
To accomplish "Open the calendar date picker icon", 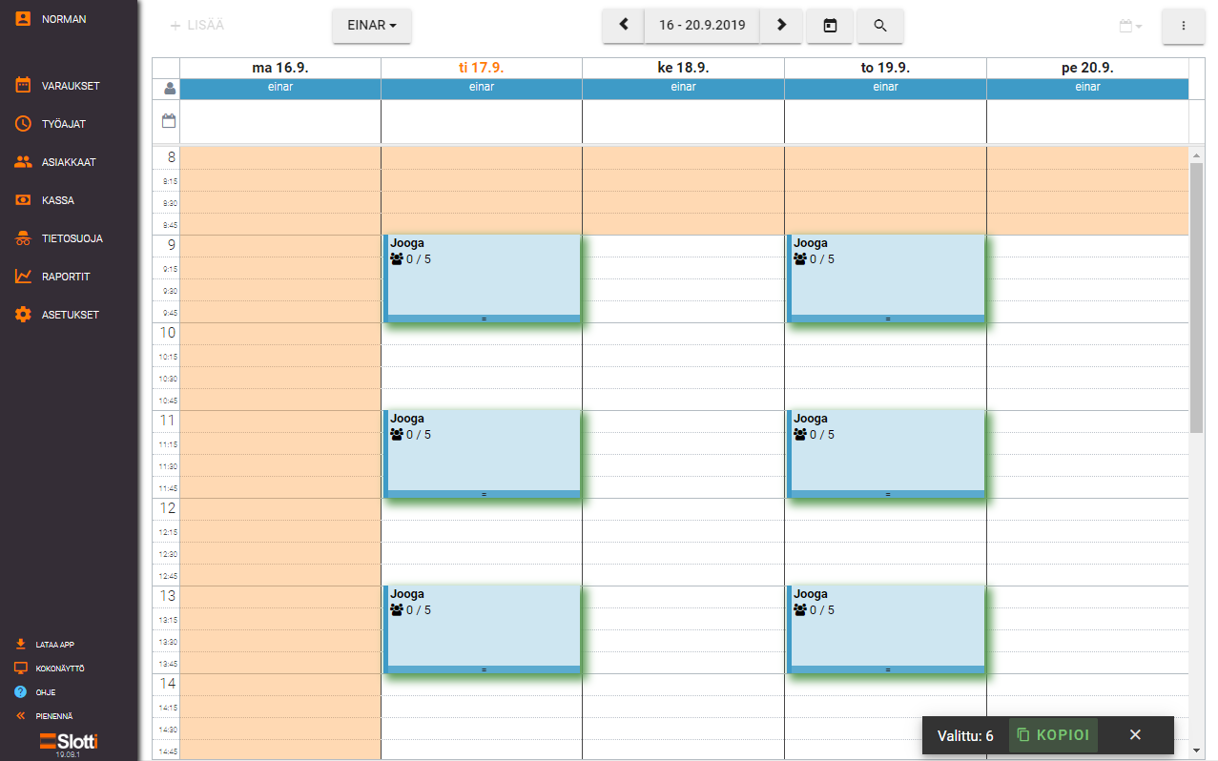I will (830, 26).
